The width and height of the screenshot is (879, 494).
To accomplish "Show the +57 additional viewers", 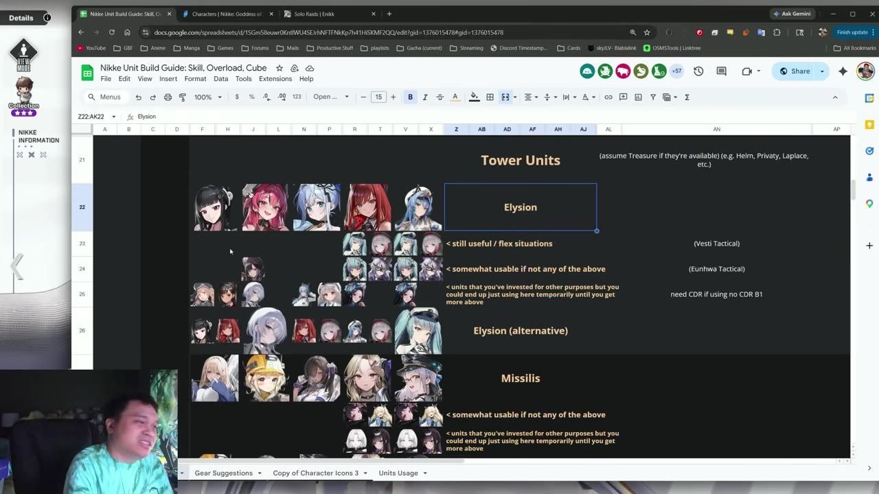I will [x=676, y=71].
